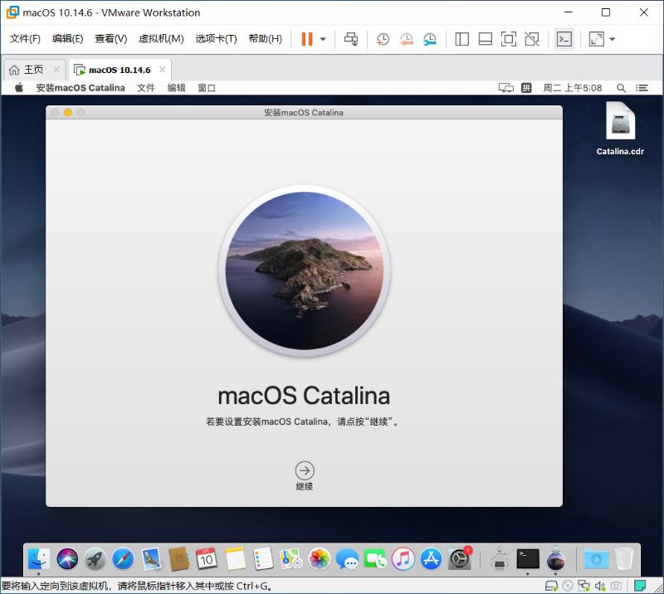Click the virtual machine console view icon
The image size is (664, 594).
point(564,39)
